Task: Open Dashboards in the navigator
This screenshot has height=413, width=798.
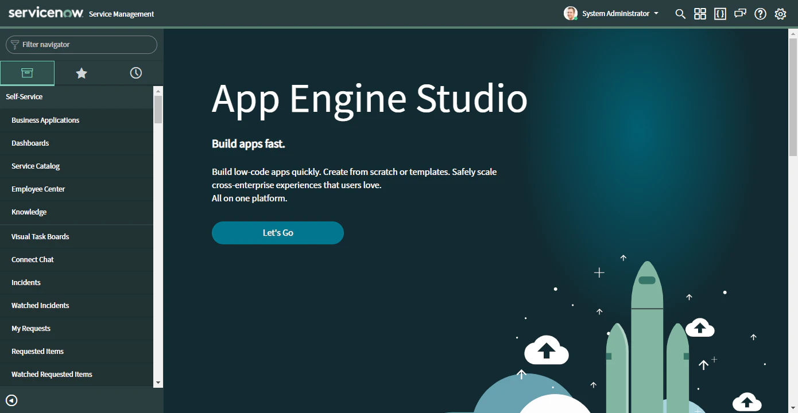Action: pos(77,143)
